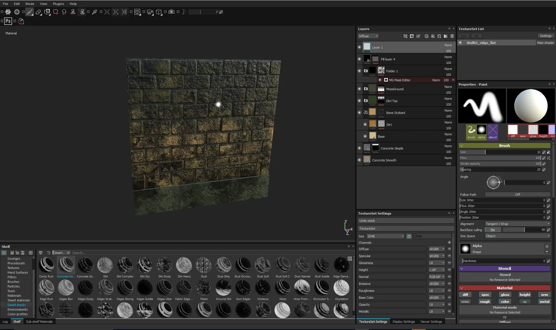Adjust the brush Size slider
The height and width of the screenshot is (330, 556).
click(x=500, y=152)
